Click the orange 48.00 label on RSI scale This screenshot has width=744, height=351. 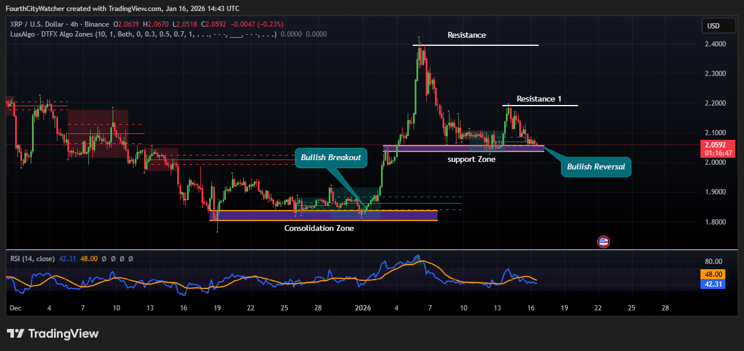coord(714,274)
